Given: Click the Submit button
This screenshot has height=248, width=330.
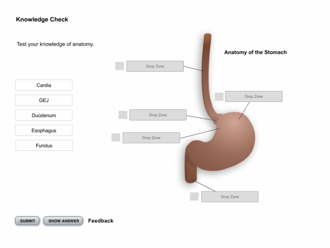Looking at the screenshot, I should tap(27, 221).
